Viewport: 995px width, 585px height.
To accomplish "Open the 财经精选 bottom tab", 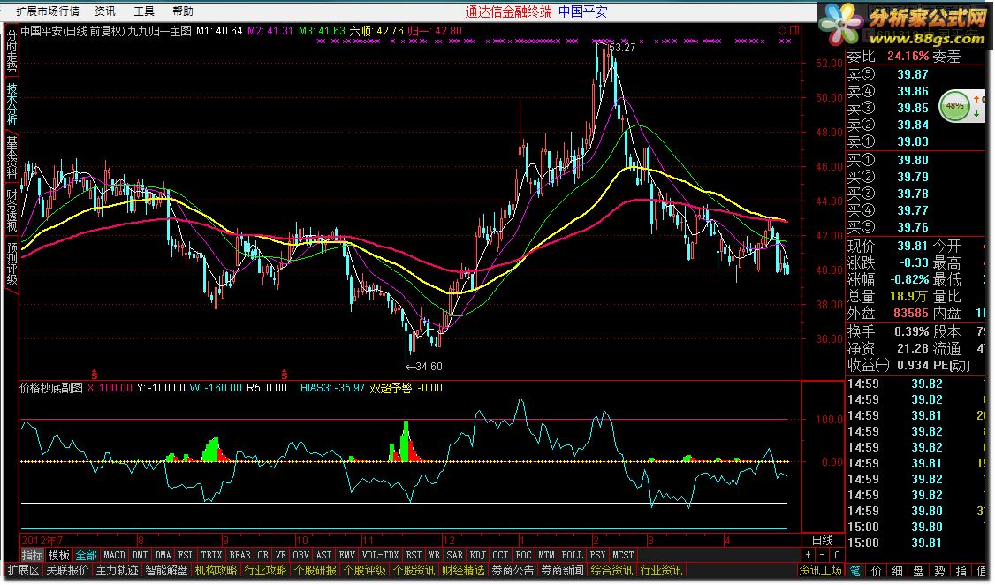I will click(x=463, y=570).
